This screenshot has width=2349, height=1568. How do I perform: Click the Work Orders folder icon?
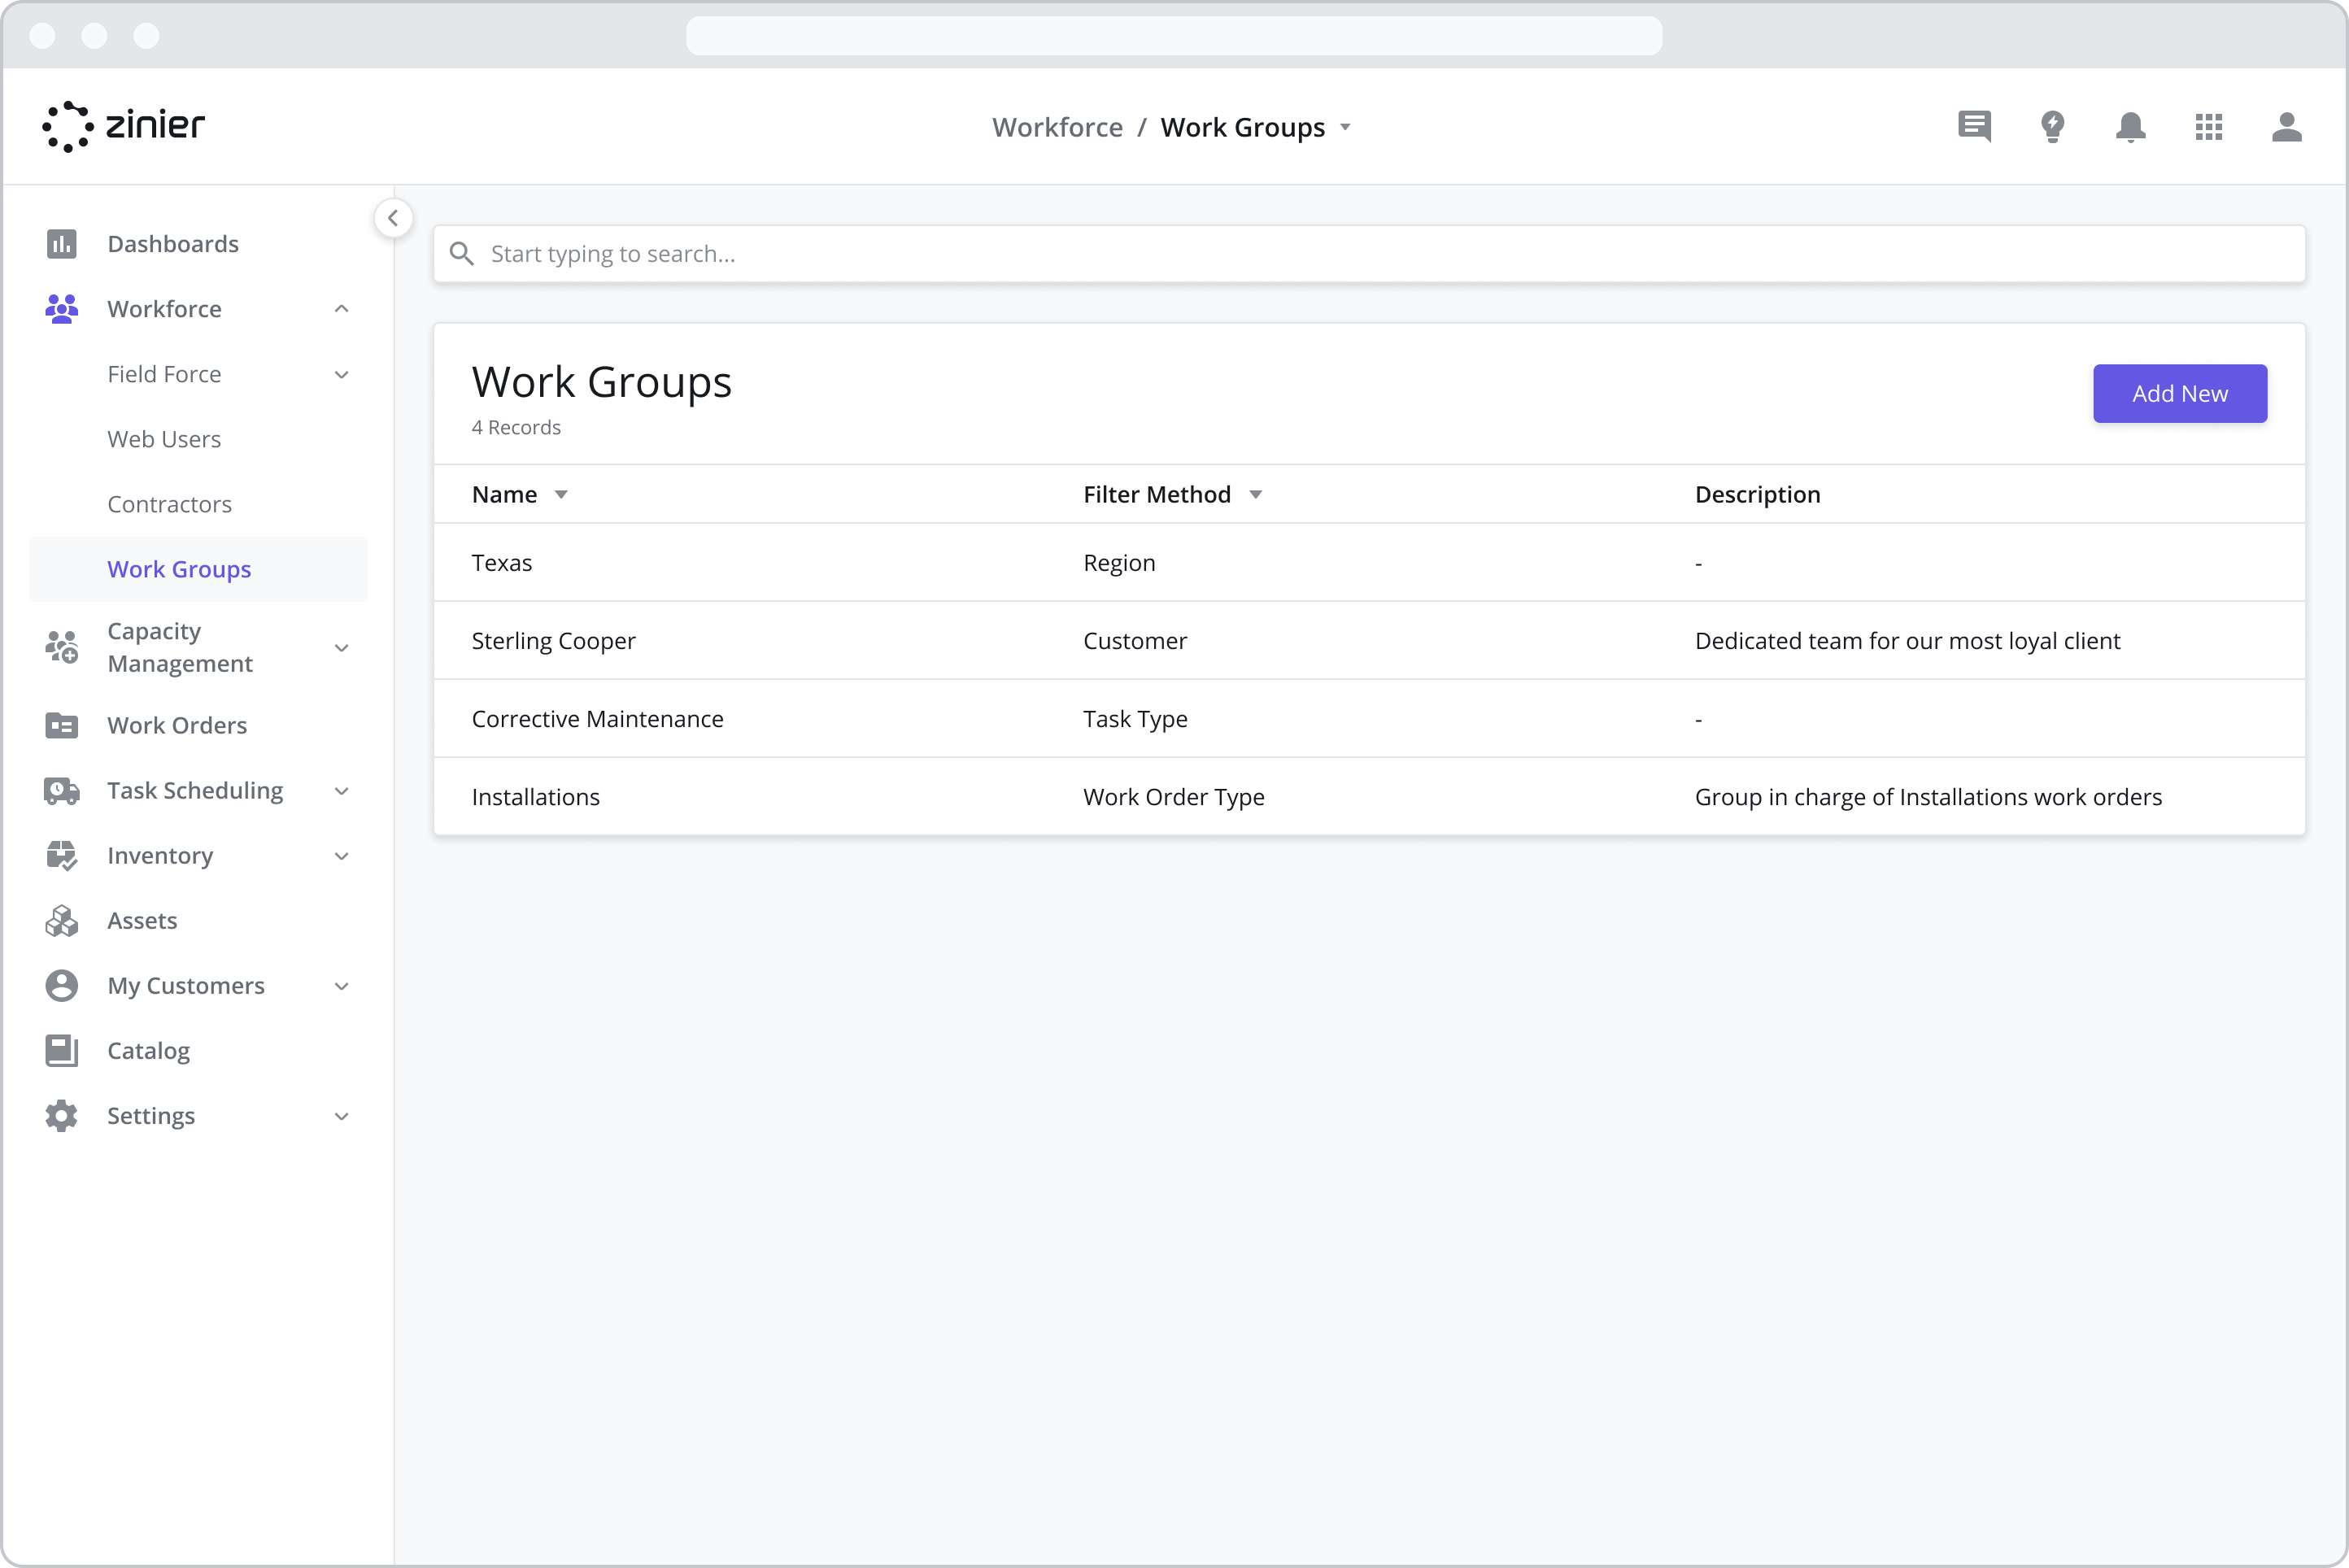(62, 725)
